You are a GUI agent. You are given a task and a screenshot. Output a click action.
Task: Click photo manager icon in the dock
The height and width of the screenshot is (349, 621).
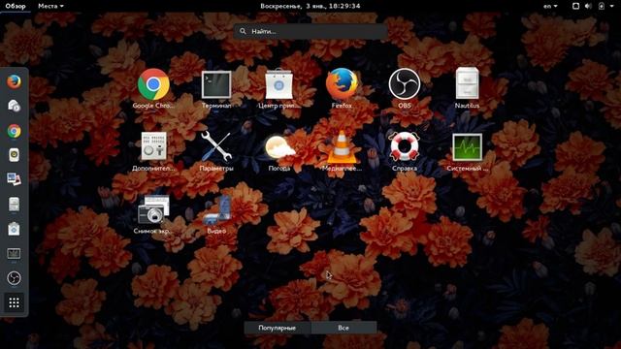[14, 179]
